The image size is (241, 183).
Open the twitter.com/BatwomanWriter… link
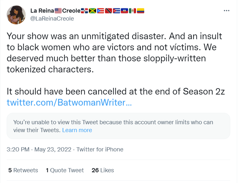click(x=68, y=103)
